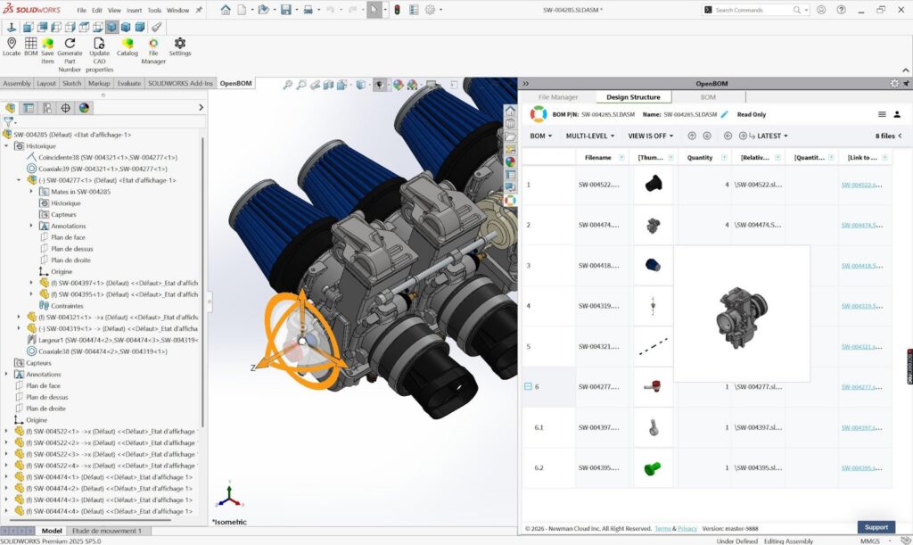Click the Select cursor tool

tap(374, 10)
